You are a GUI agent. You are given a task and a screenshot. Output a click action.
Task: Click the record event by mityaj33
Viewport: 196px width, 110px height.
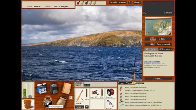[140, 90]
